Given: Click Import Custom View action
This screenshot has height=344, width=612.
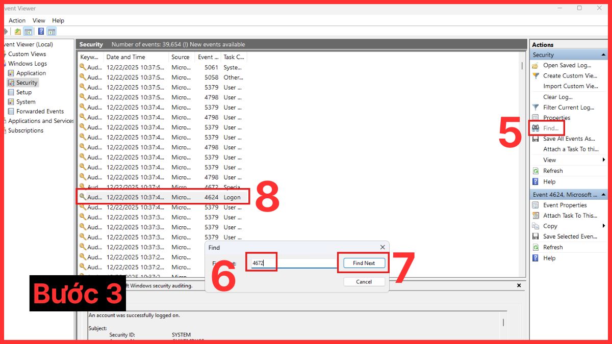Looking at the screenshot, I should pyautogui.click(x=571, y=86).
